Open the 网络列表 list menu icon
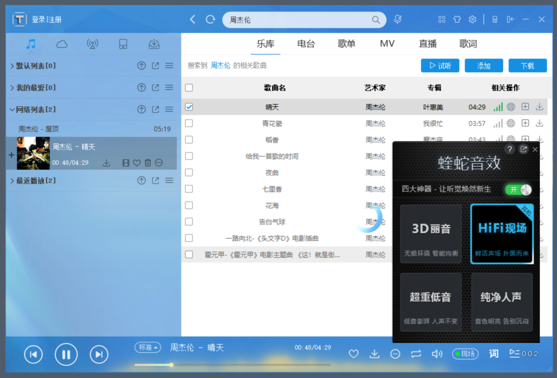 169,110
